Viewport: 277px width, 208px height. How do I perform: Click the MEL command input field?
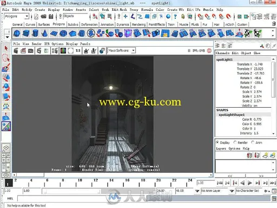[x=144, y=199]
